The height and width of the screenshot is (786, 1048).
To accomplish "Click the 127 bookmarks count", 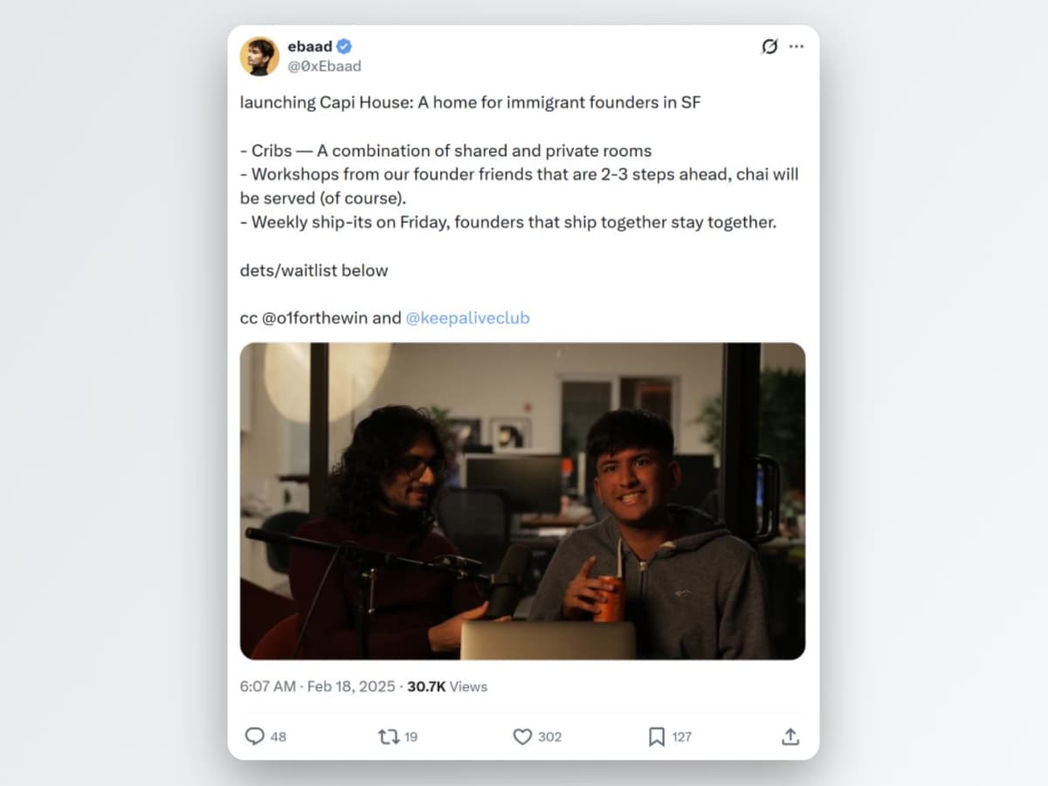I will click(681, 736).
